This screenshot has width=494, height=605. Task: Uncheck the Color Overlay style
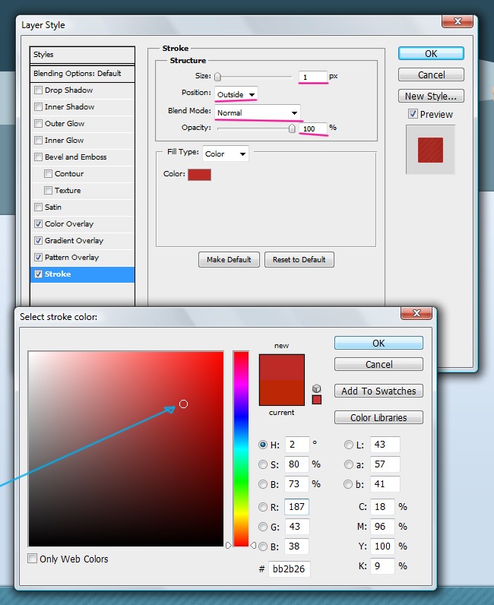click(39, 224)
